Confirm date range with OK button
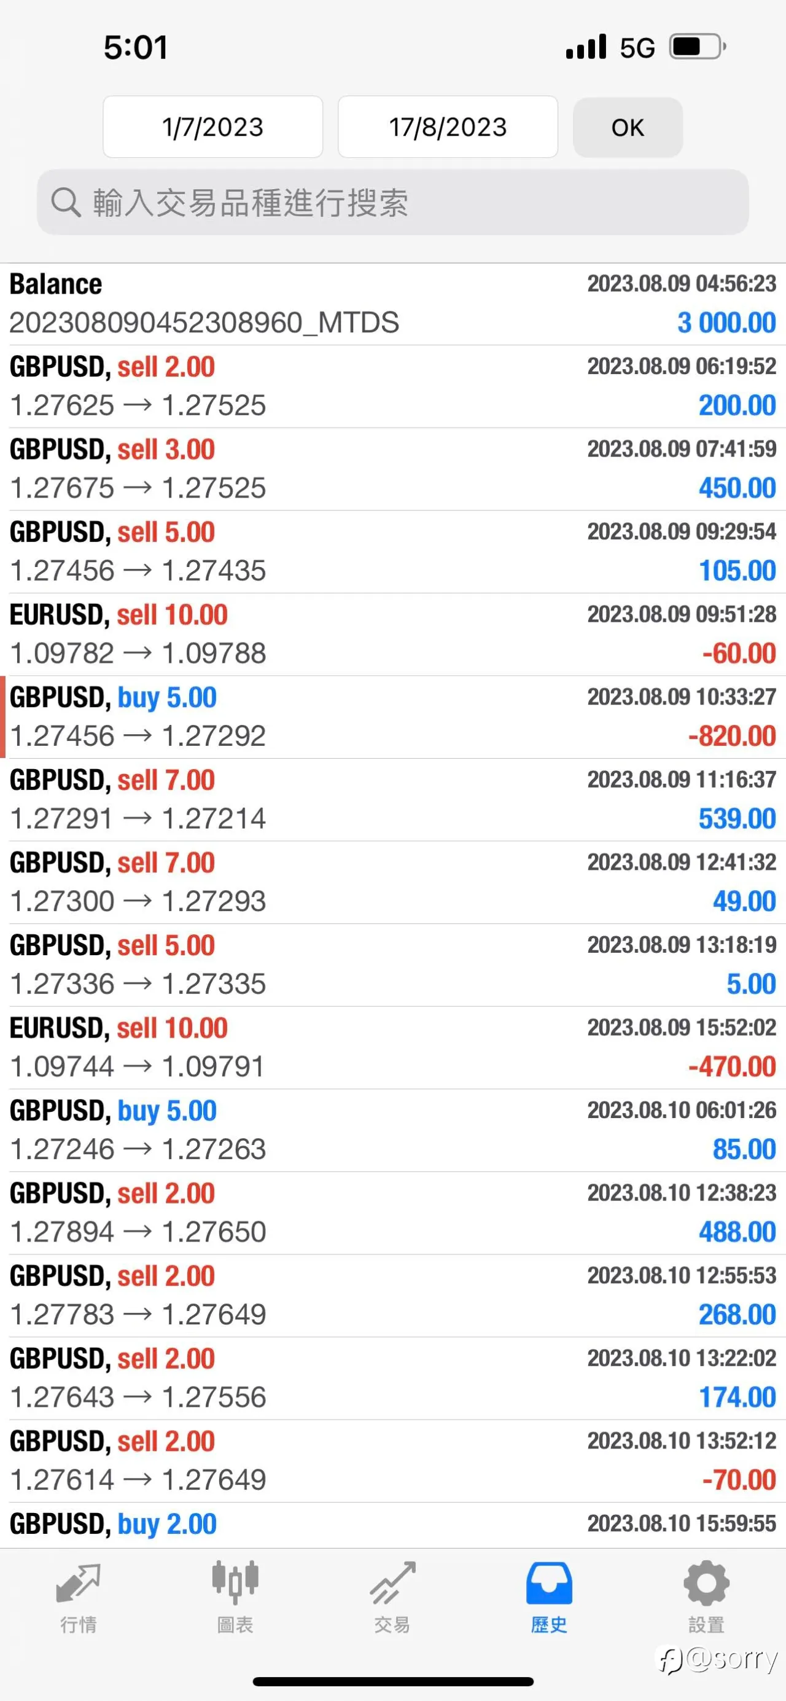786x1701 pixels. pos(627,127)
